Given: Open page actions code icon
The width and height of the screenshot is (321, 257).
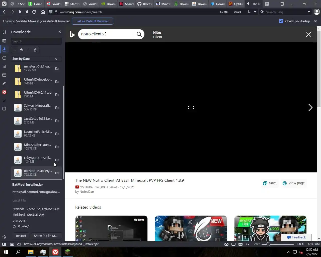Looking at the screenshot, I should (x=248, y=244).
